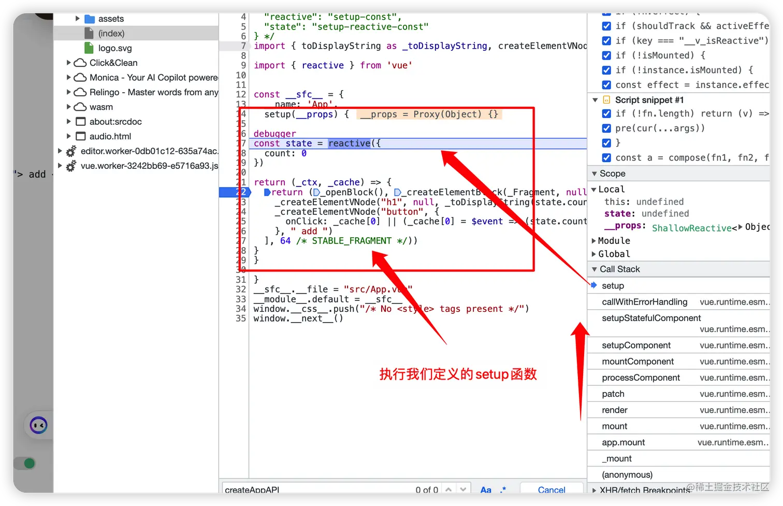
Task: Toggle breakpoint 'if (!isMounted) {'
Action: point(606,55)
